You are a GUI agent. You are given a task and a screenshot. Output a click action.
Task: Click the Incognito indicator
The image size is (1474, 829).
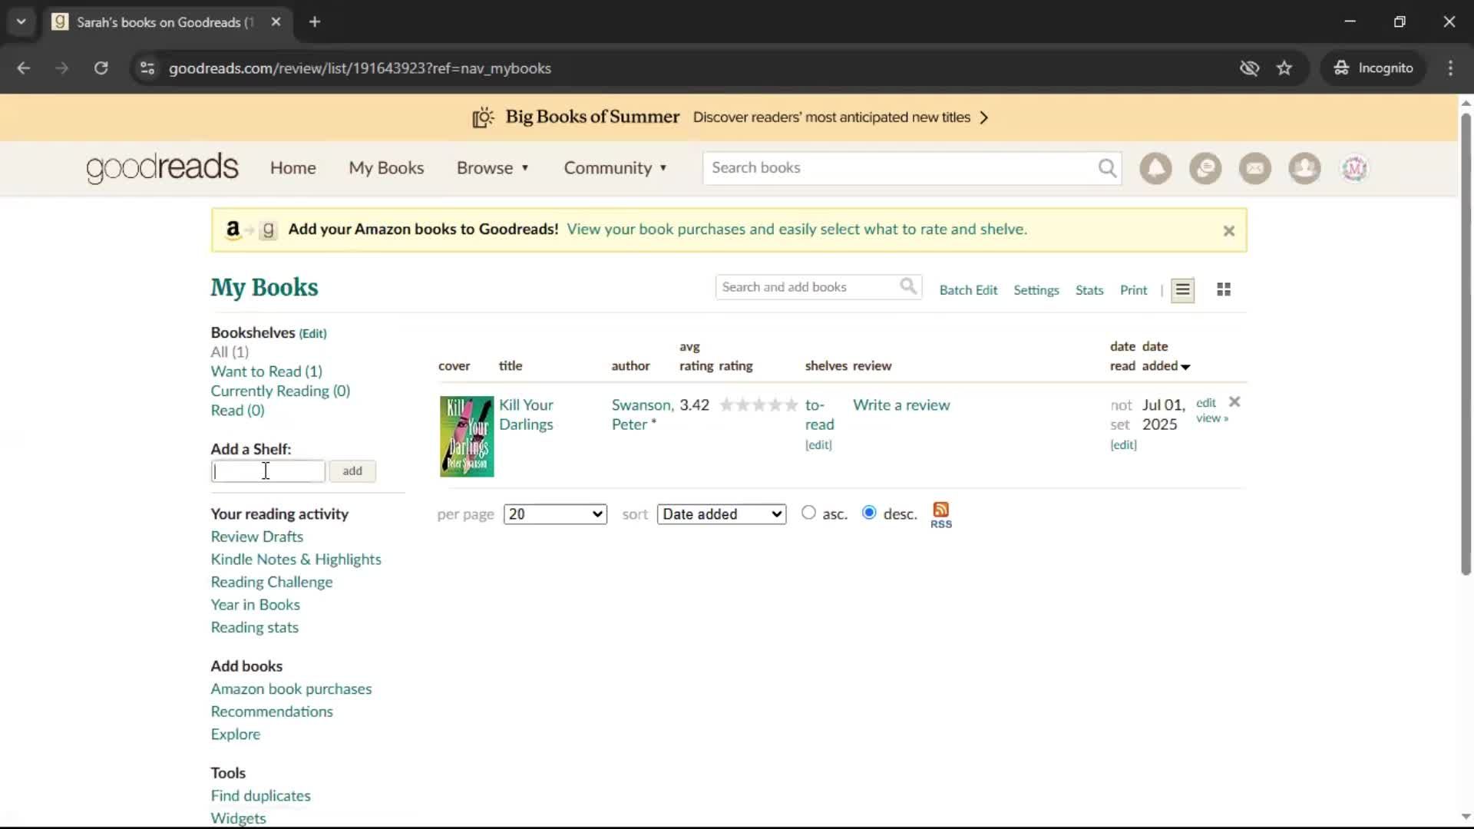1373,68
